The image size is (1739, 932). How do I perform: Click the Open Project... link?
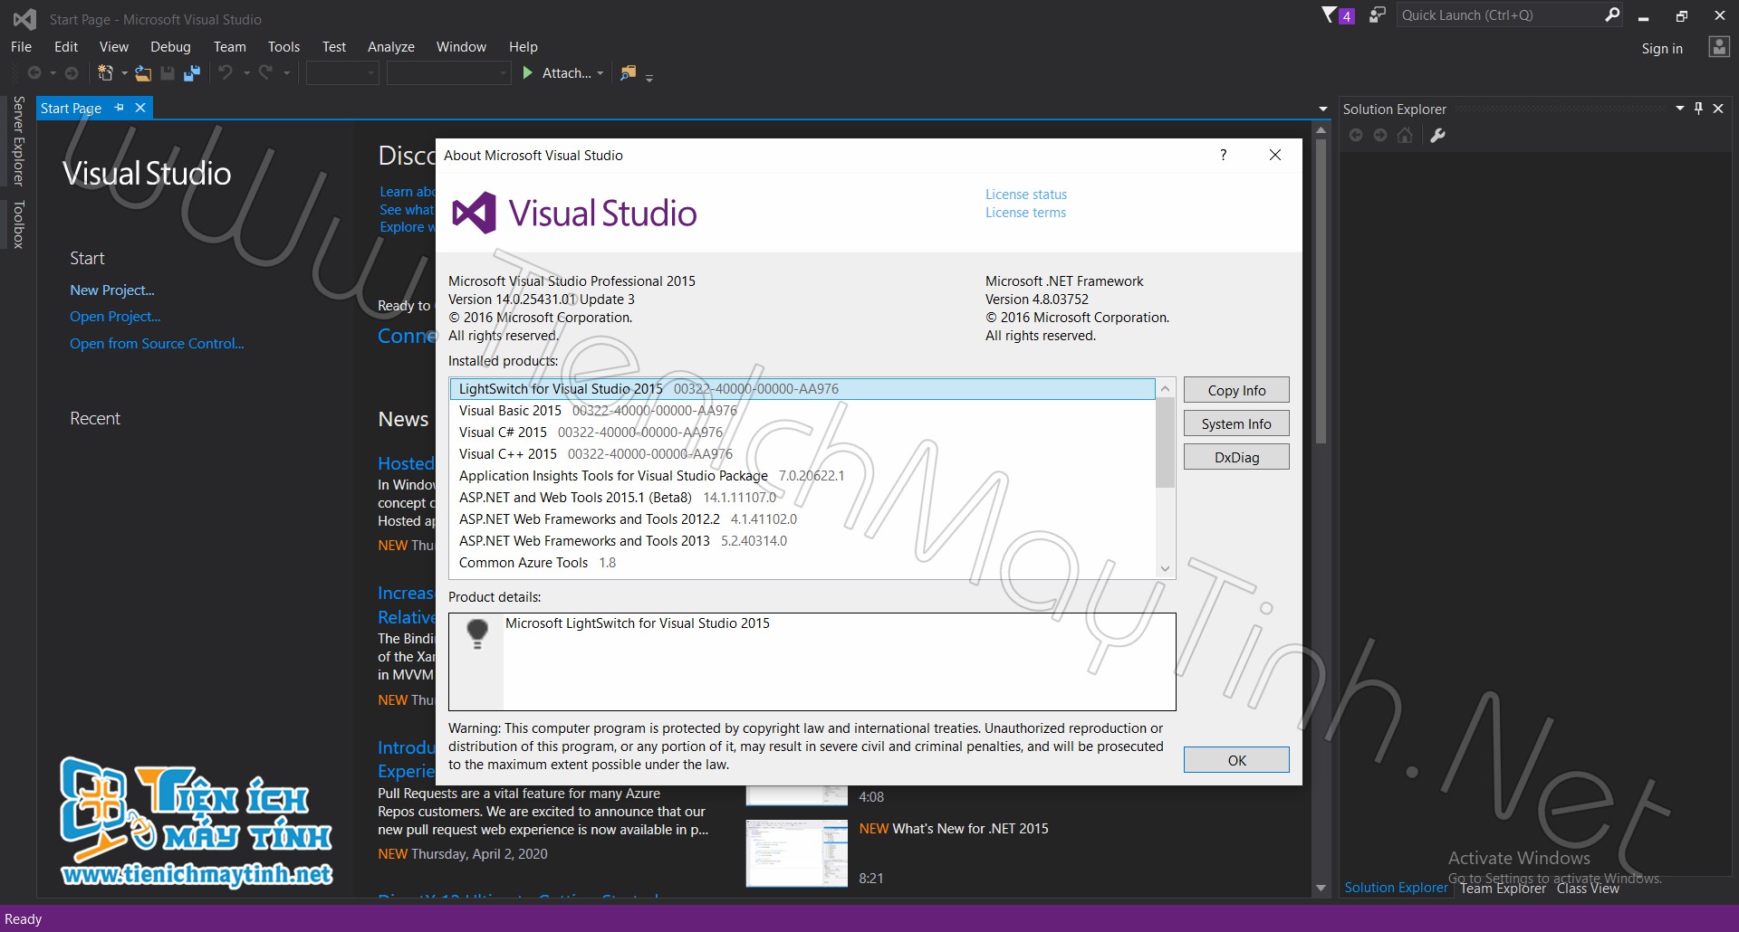(115, 317)
